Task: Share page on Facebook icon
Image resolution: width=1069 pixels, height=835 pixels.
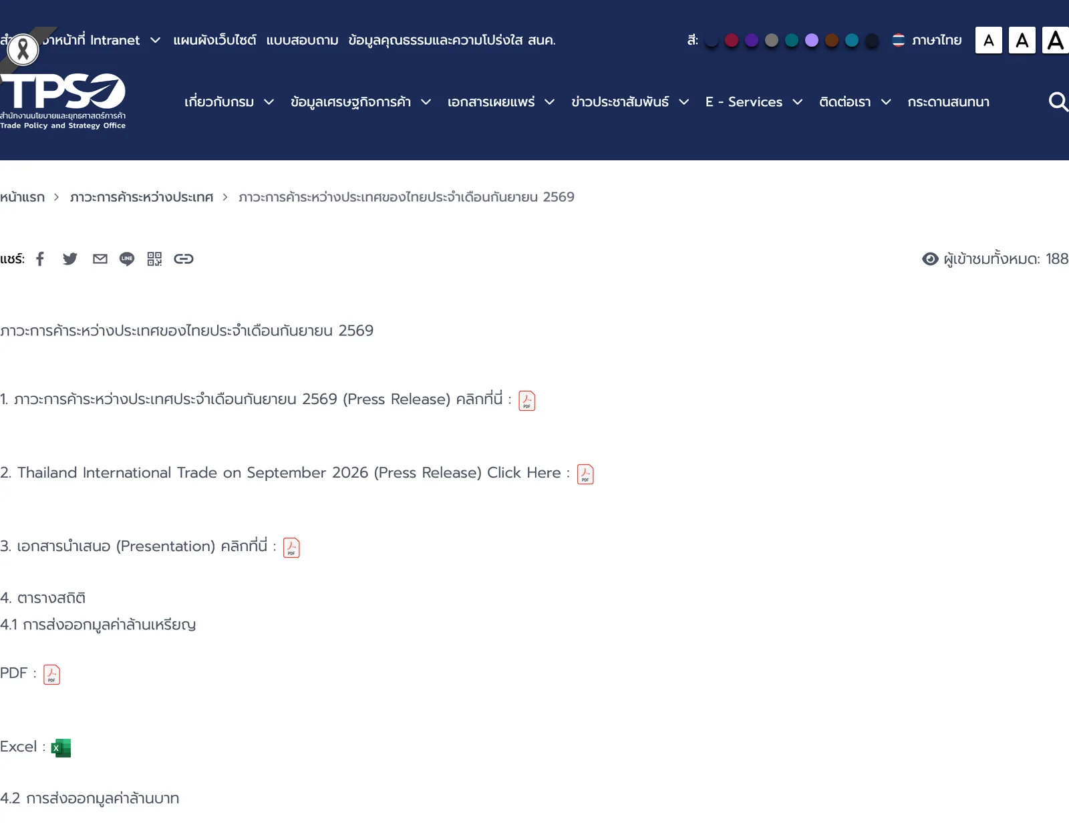Action: coord(40,259)
